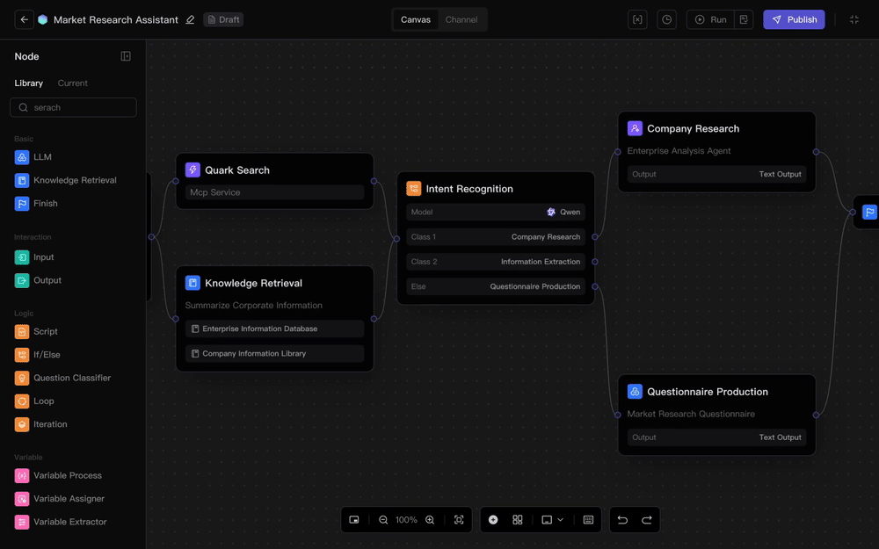Viewport: 879px width, 549px height.
Task: Click the undo arrow icon
Action: 622,520
